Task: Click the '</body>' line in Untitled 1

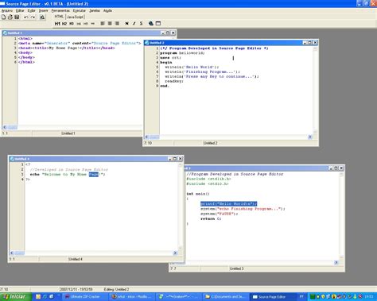Action: click(26, 57)
